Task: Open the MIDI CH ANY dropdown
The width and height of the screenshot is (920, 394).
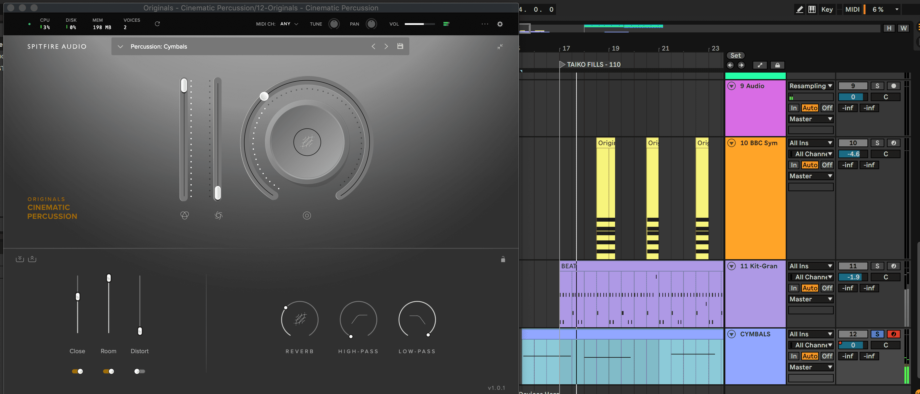Action: click(x=289, y=24)
